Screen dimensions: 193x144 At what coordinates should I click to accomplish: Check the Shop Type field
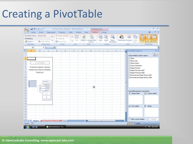129,61
